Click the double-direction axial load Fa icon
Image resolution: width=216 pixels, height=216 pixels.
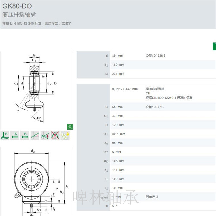[x=25, y=135]
